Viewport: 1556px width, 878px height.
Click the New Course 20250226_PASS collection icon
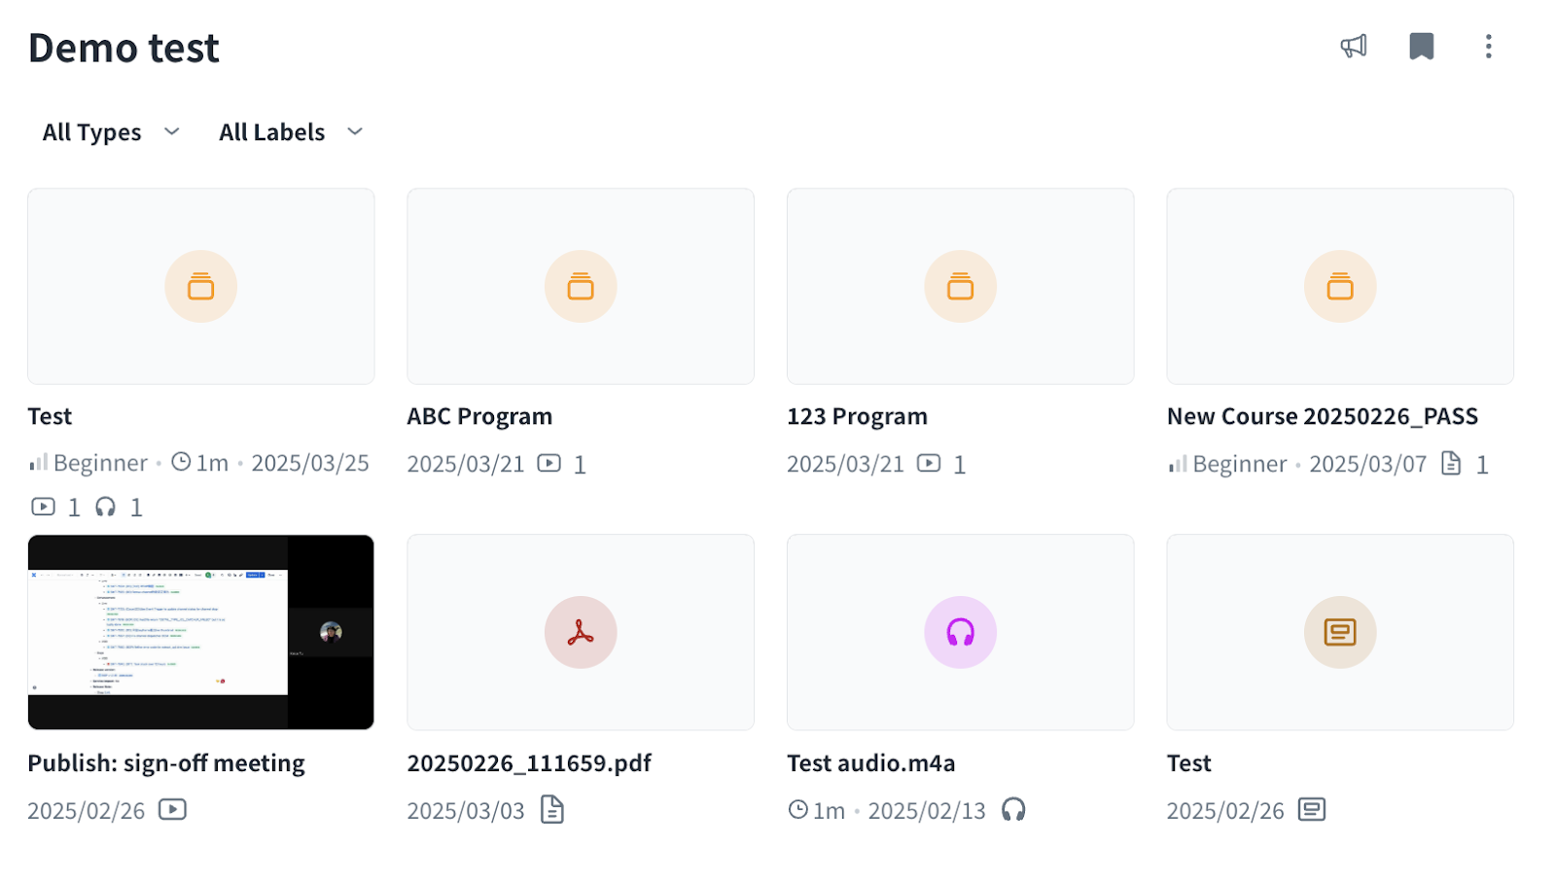(x=1340, y=287)
